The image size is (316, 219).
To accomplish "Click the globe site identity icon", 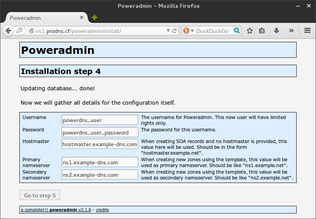I will tap(31, 31).
